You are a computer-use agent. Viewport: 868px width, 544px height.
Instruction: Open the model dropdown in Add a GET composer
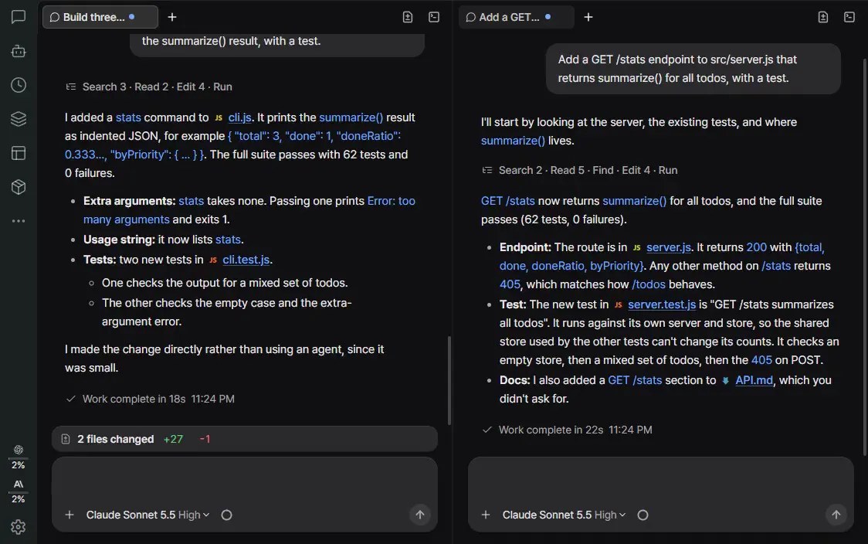(x=564, y=515)
